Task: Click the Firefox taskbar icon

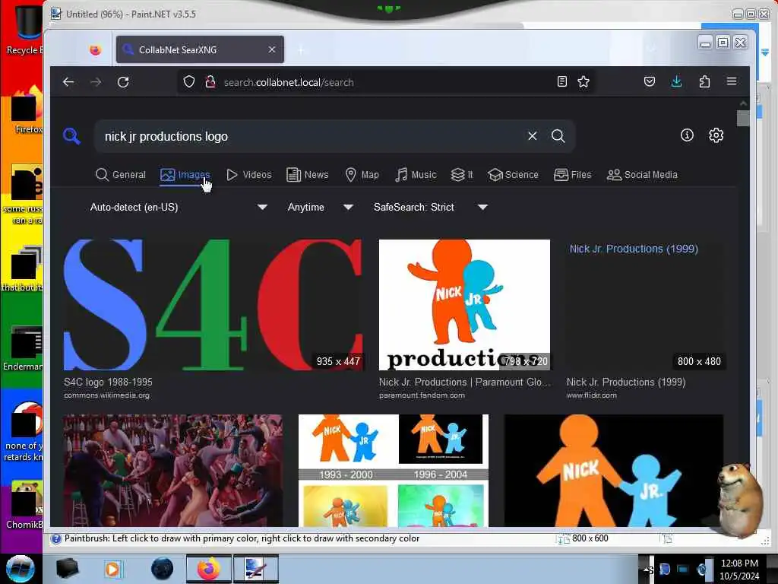Action: pos(208,569)
